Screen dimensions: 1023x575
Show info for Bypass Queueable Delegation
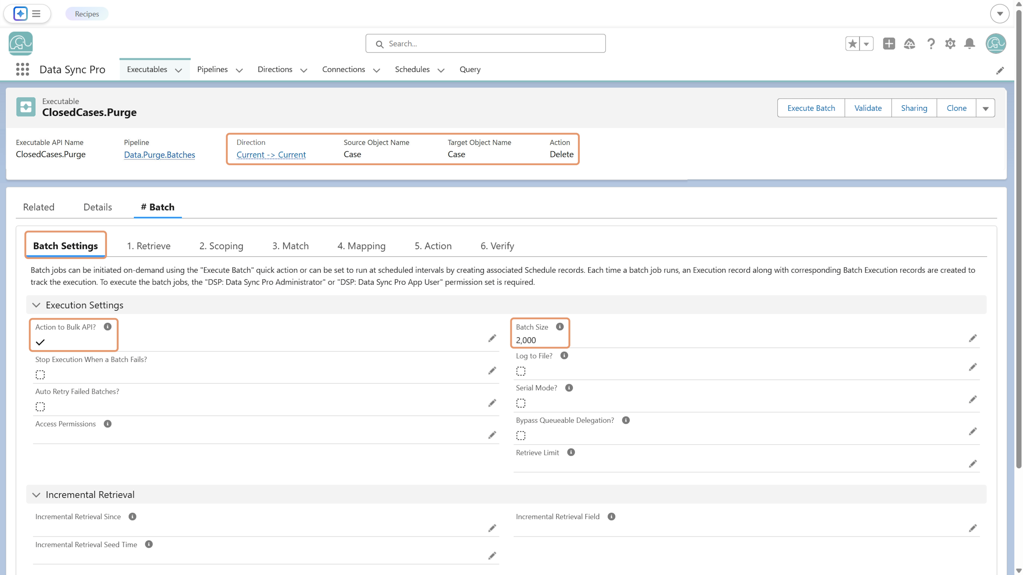click(x=626, y=420)
